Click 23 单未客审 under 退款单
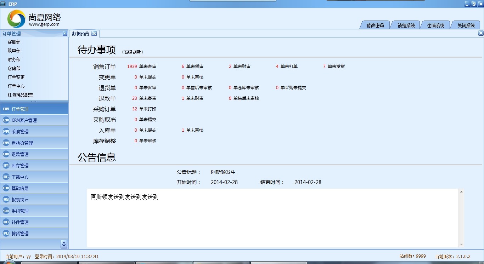Screen dimensions: 484x264 click(144, 98)
